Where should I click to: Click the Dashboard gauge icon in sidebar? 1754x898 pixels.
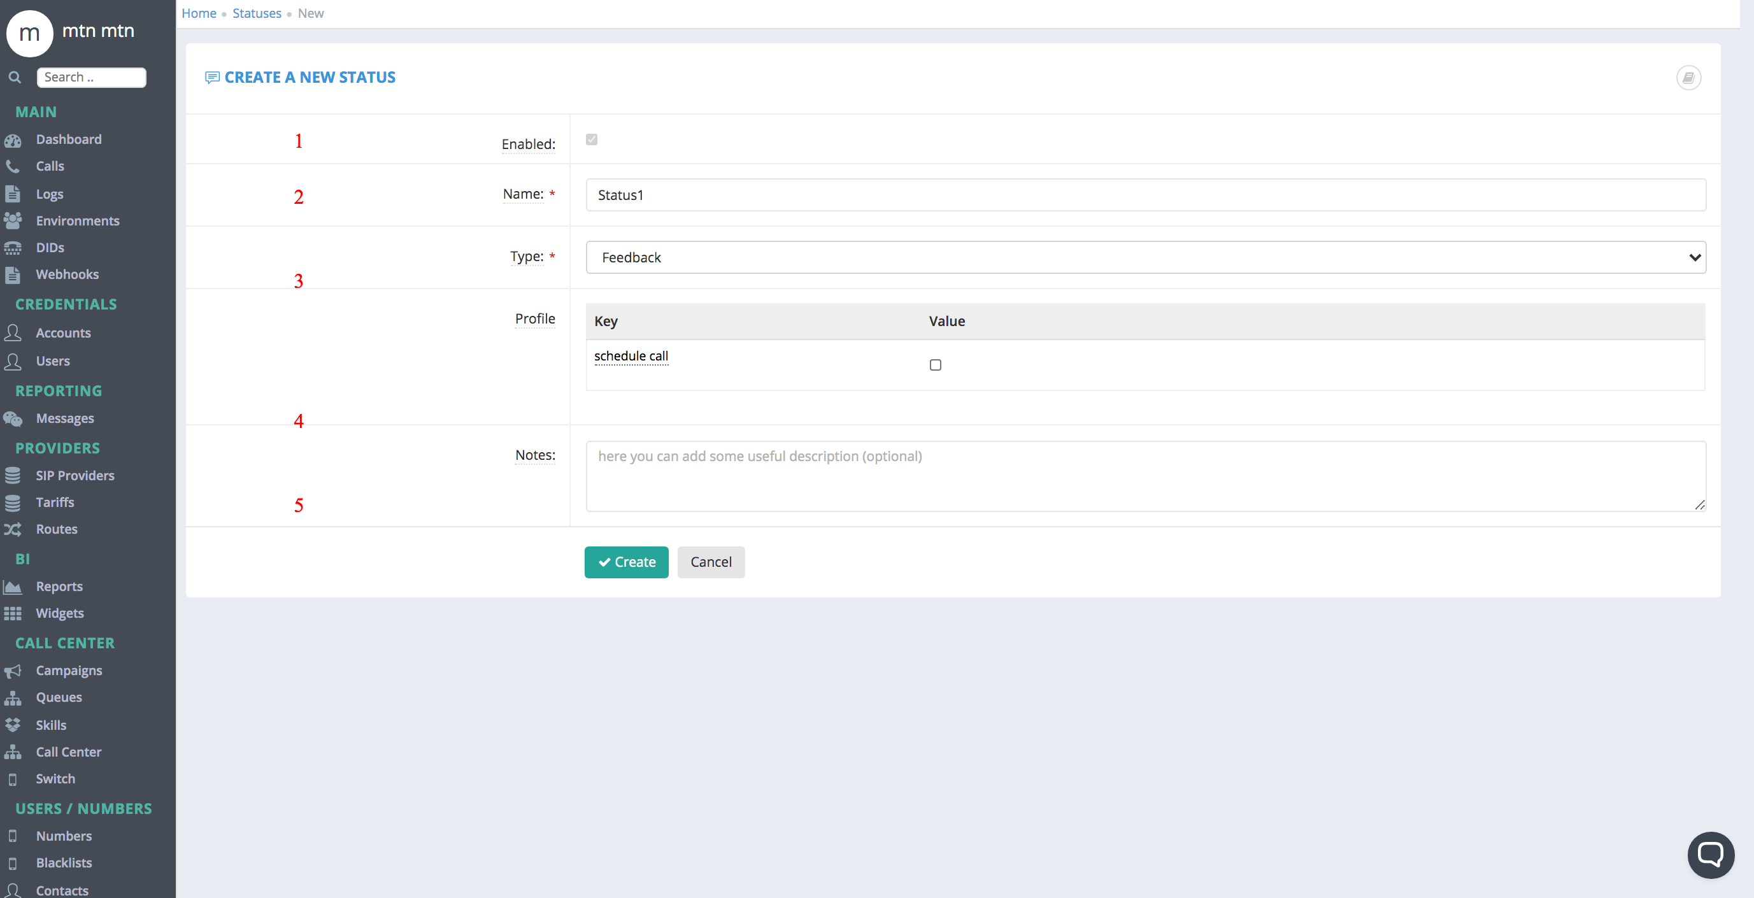point(13,139)
